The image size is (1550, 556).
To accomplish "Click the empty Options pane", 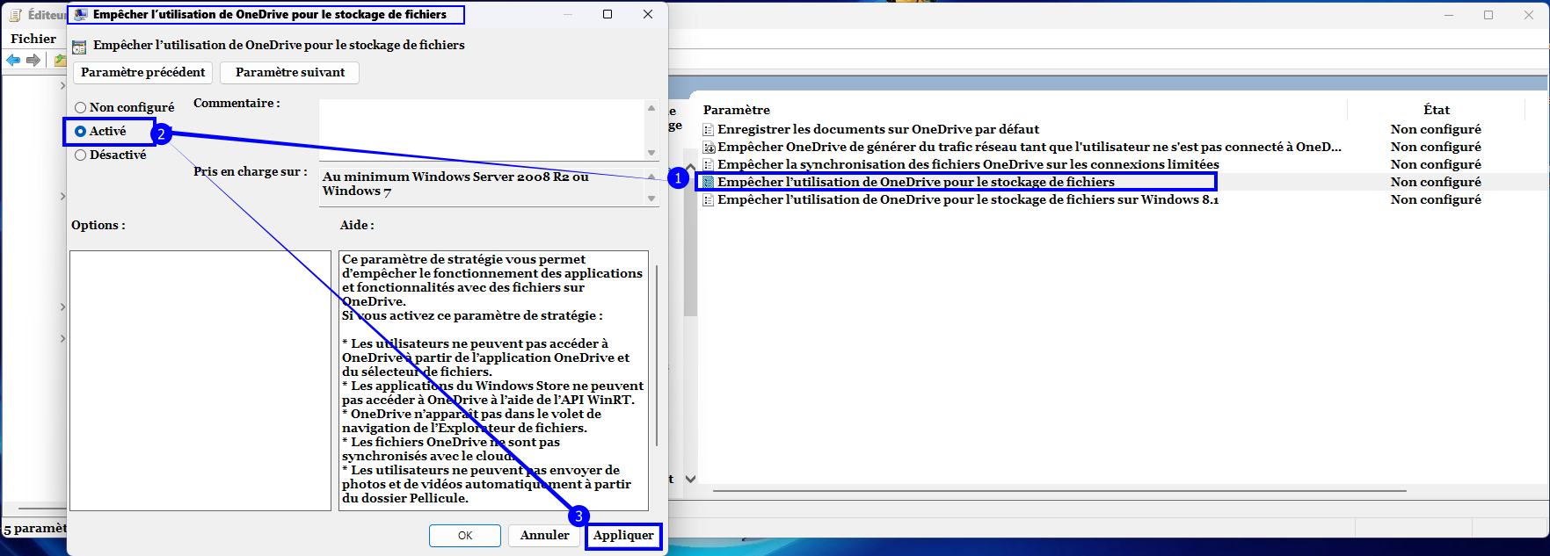I will (200, 380).
